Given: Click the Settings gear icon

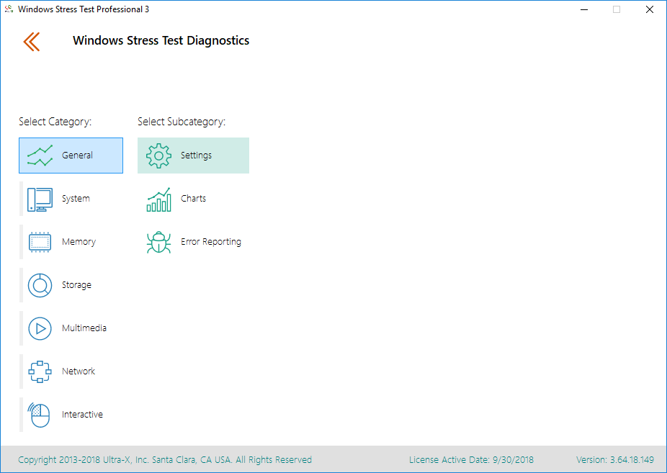Looking at the screenshot, I should (158, 156).
